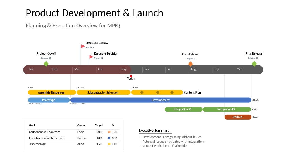Click the Final Release label
The height and width of the screenshot is (156, 286).
point(254,53)
